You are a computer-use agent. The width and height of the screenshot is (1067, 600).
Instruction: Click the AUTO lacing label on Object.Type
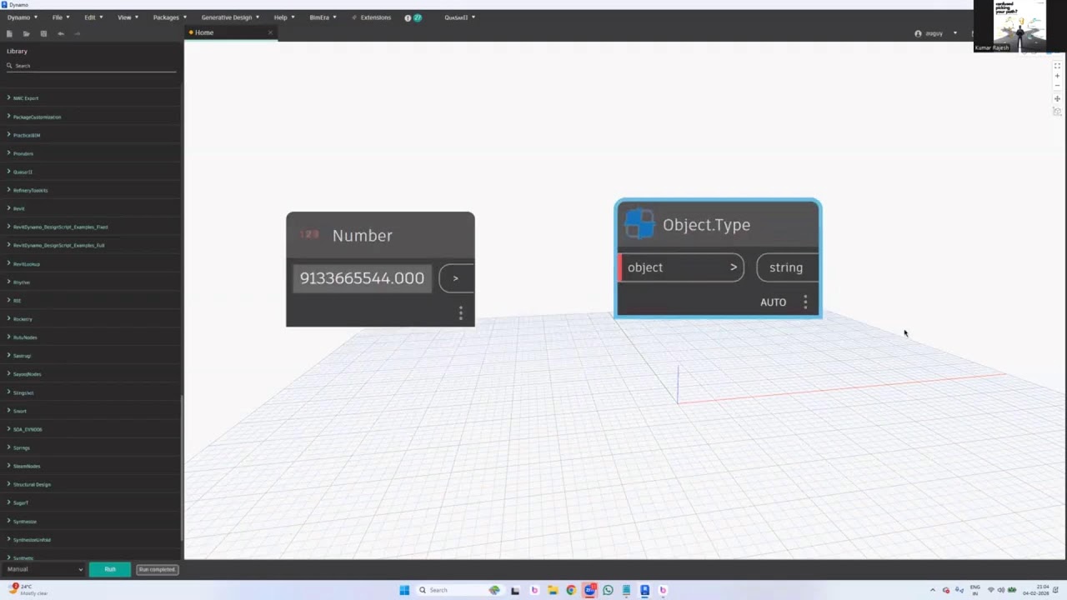[773, 302]
